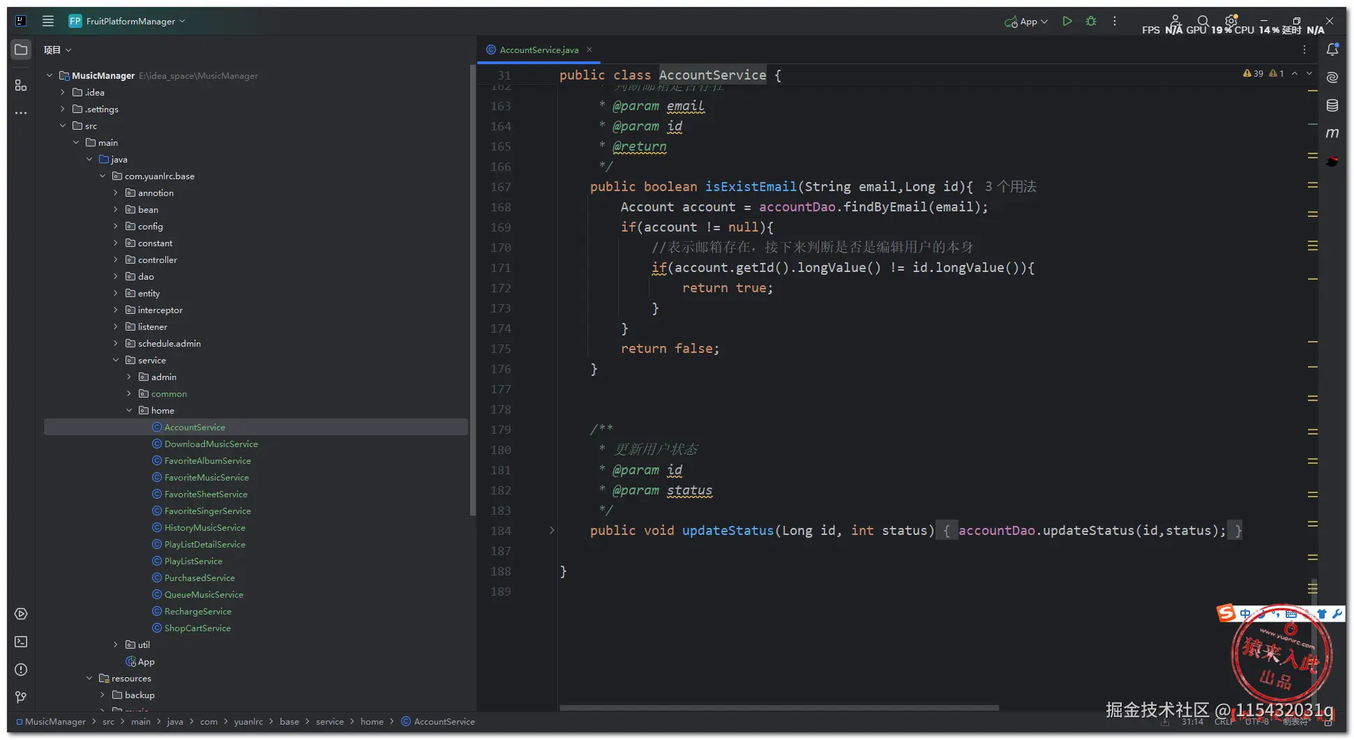1354x740 pixels.
Task: Expand the .idea folder
Action: pos(63,92)
